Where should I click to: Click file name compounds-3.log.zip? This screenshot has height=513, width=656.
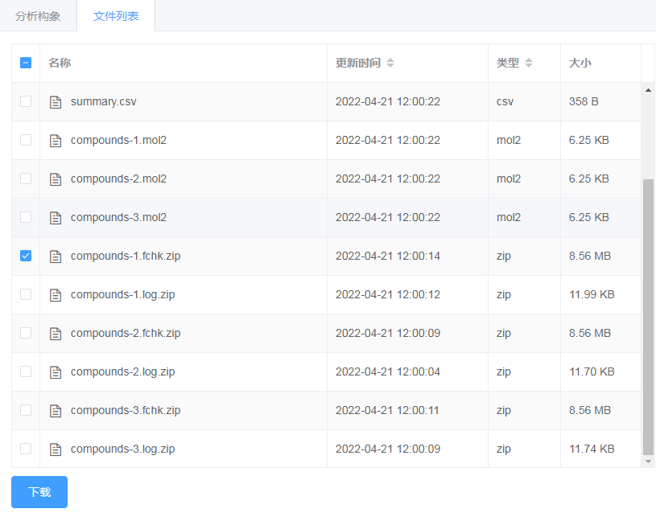[x=122, y=449]
